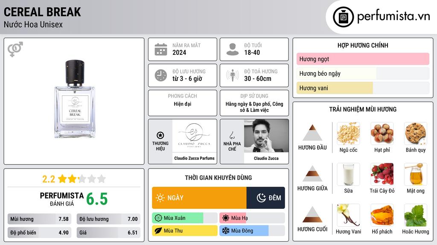
Task: Select the Ngũ cốc cereal note image
Action: pos(348,134)
